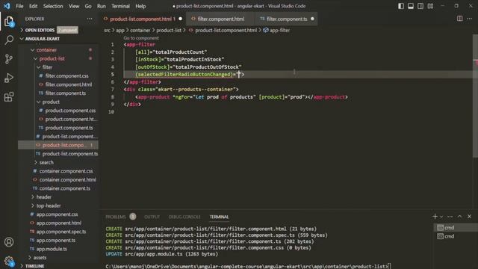Open filter.component.ts in explorer
Viewport: 478px width, 269px height.
pyautogui.click(x=65, y=93)
